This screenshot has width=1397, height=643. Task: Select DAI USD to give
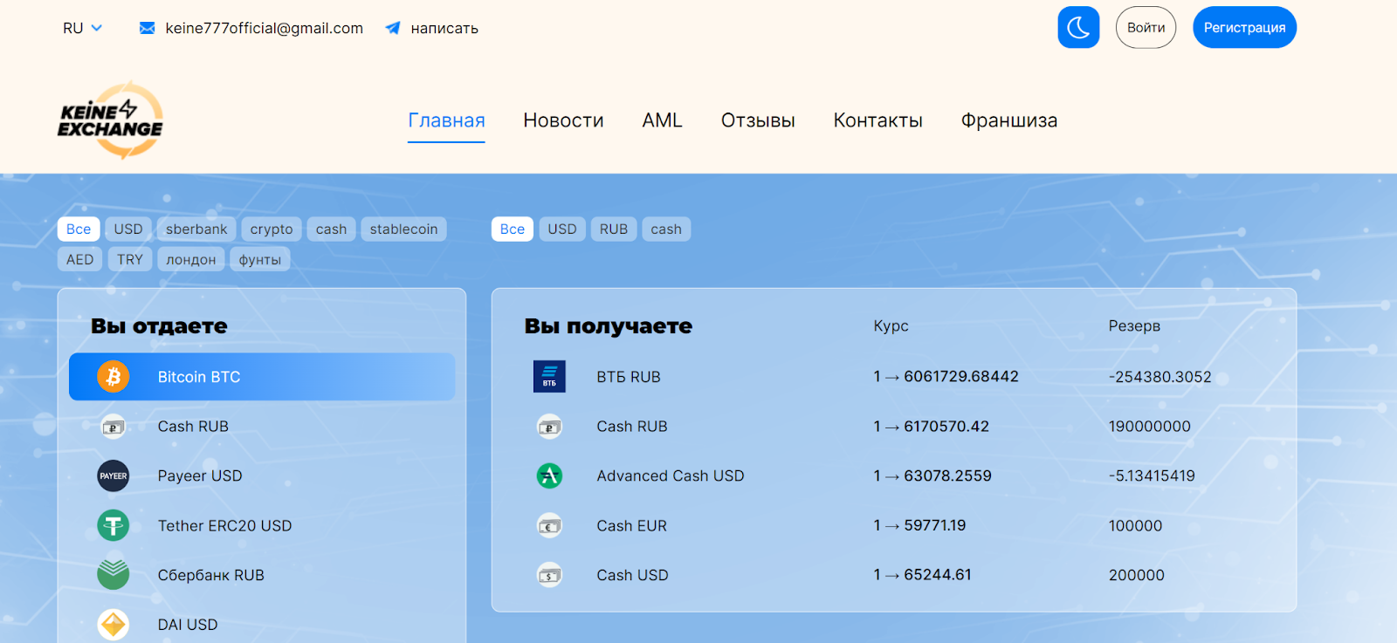pos(262,625)
